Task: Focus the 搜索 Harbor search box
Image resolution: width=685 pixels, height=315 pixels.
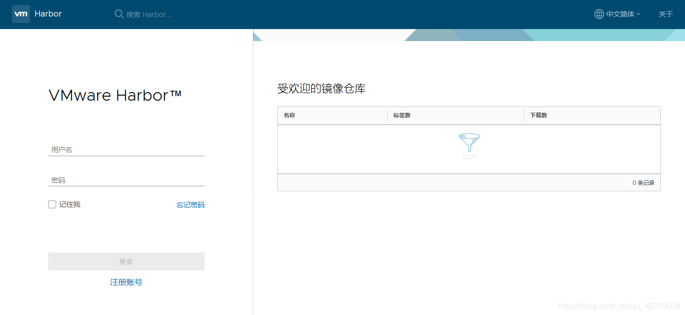Action: [149, 15]
